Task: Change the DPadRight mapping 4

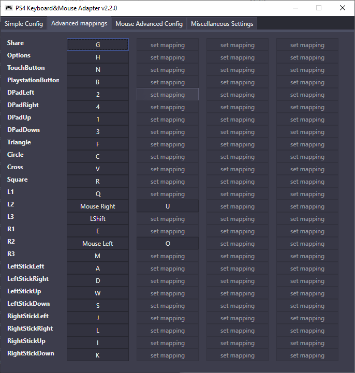Action: click(98, 107)
